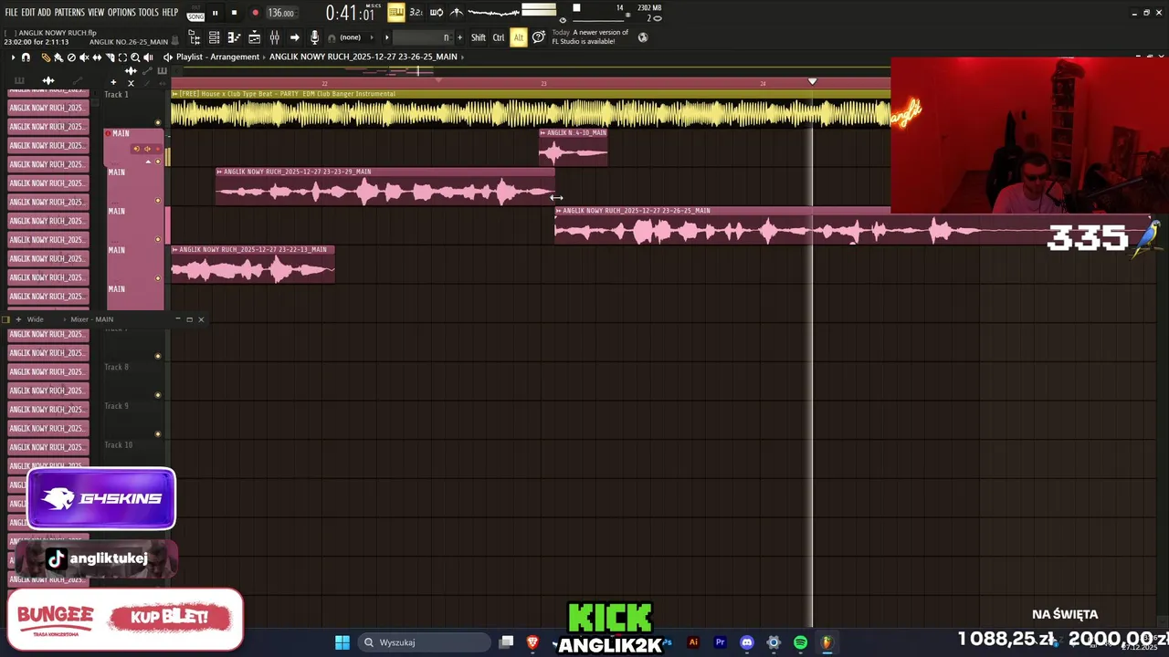Click the add (+) button in picker panel
Viewport: 1169px width, 657px height.
point(113,82)
